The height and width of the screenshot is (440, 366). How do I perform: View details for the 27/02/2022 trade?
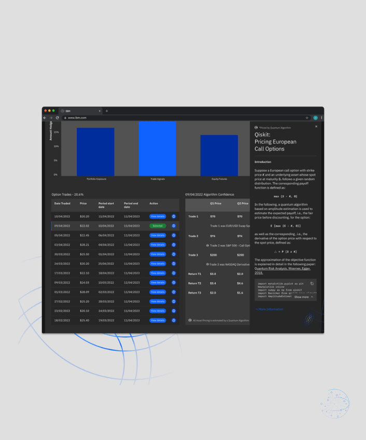point(158,301)
